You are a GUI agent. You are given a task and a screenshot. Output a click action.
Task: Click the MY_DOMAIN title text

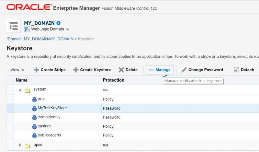click(39, 23)
